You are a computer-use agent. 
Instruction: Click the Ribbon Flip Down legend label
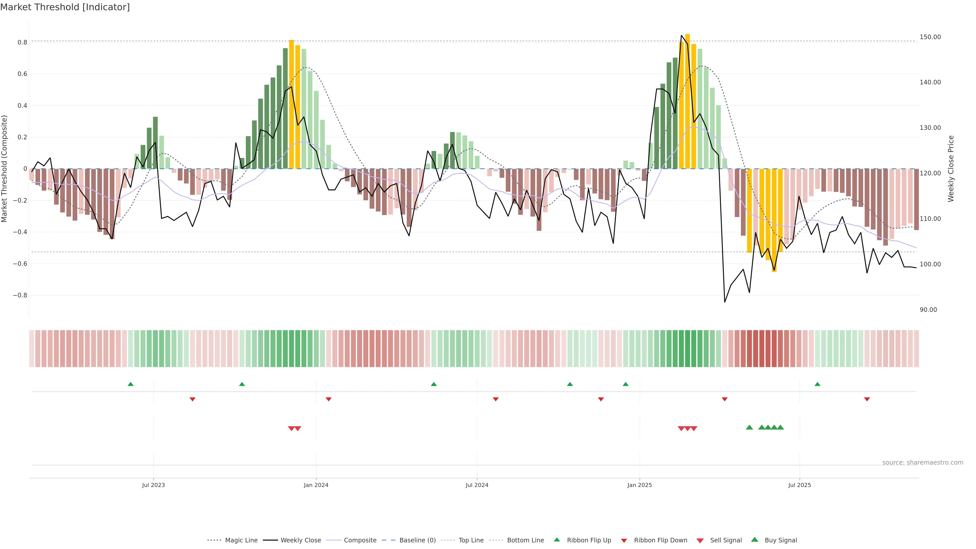pos(660,540)
